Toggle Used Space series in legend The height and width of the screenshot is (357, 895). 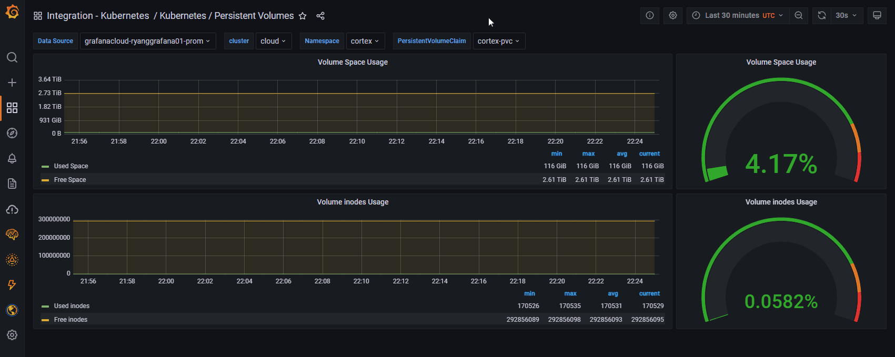point(71,166)
